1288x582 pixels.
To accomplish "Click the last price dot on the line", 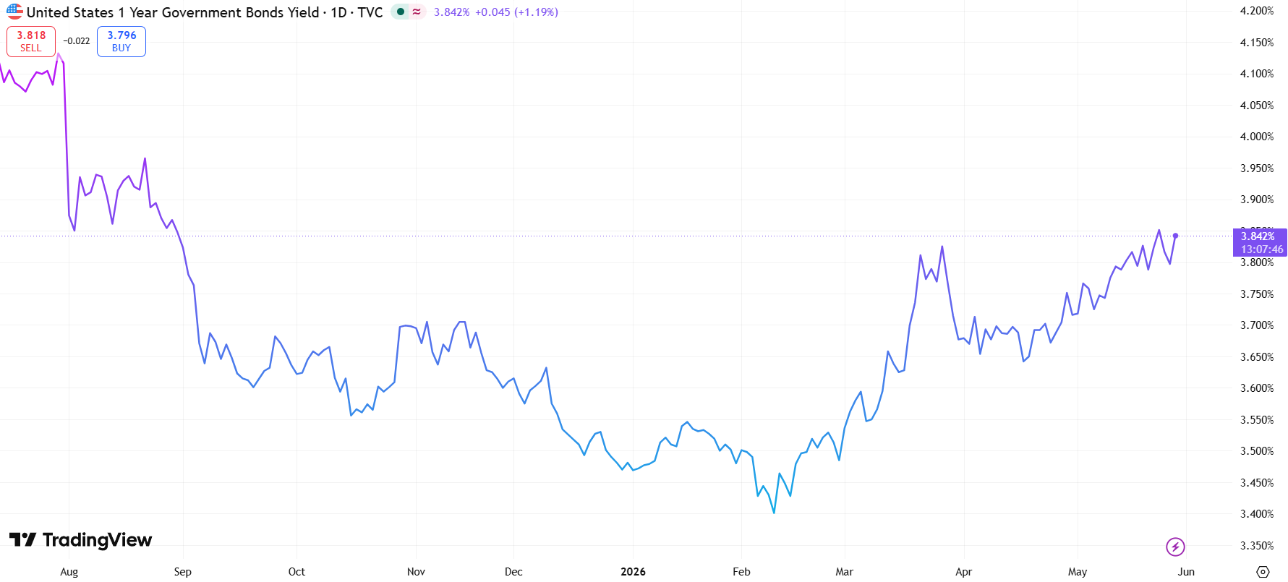I will click(x=1175, y=236).
